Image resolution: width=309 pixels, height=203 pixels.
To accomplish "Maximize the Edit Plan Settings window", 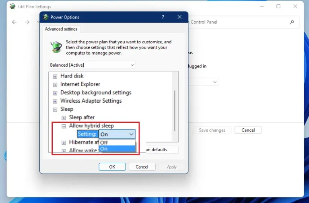I will pos(278,6).
